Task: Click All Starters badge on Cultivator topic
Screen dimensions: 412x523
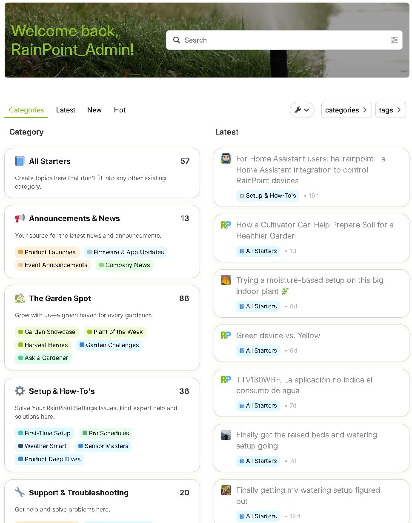Action: click(258, 251)
